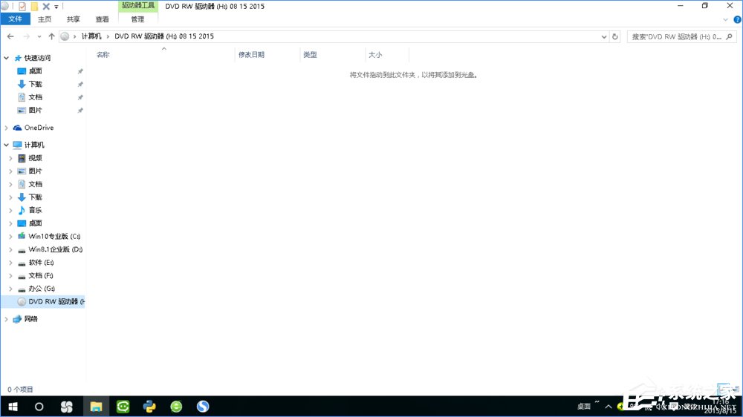Viewport: 743px width, 417px height.
Task: Switch to the 查看 ribbon tab
Action: click(x=102, y=19)
